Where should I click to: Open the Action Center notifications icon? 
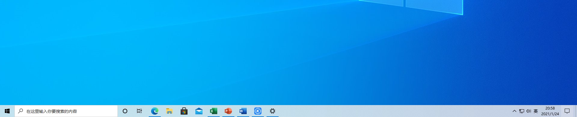(x=567, y=111)
